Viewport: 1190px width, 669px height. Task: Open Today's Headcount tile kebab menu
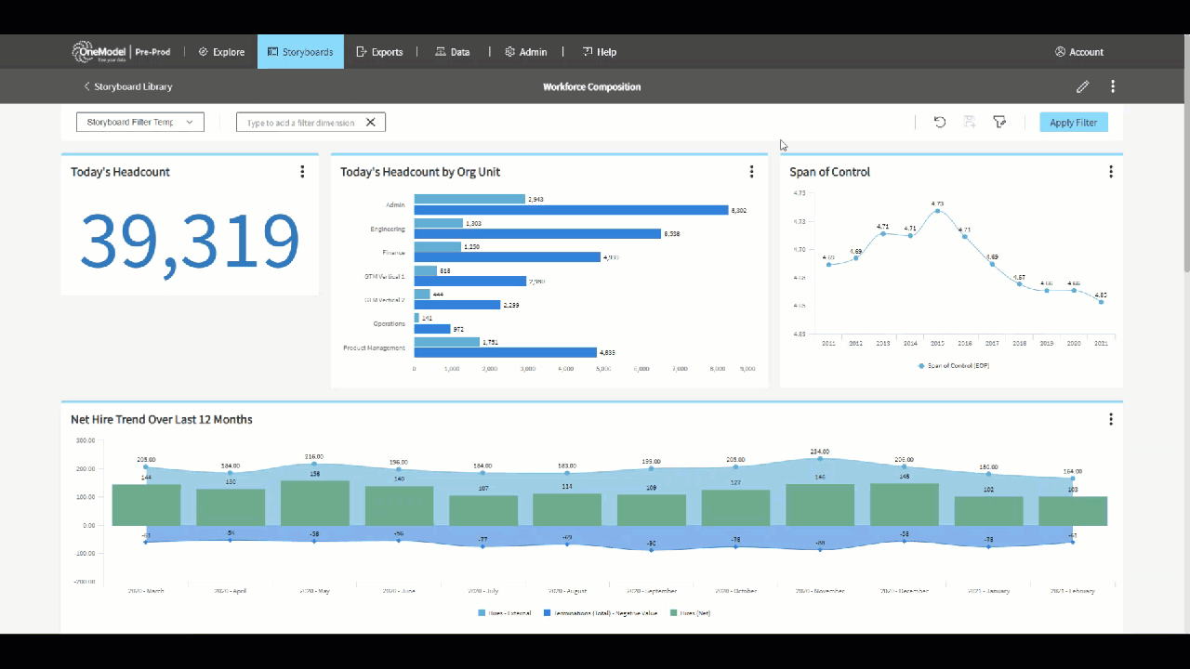pyautogui.click(x=302, y=172)
